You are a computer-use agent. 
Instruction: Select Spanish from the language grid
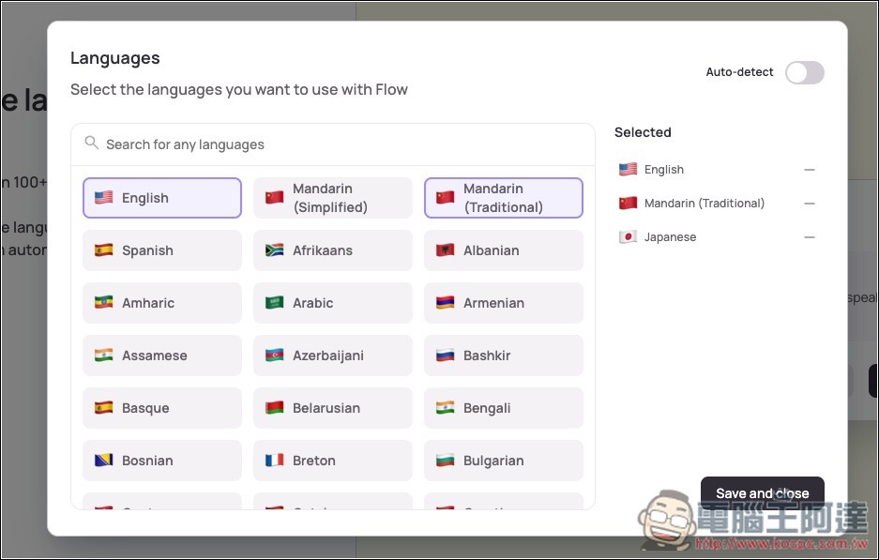tap(162, 250)
